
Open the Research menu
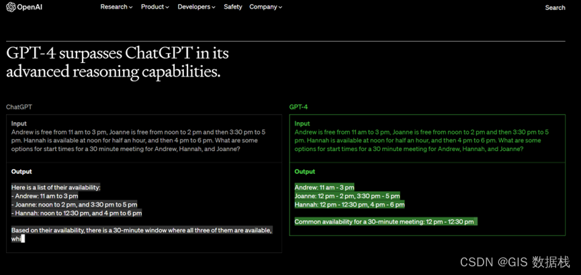[116, 7]
